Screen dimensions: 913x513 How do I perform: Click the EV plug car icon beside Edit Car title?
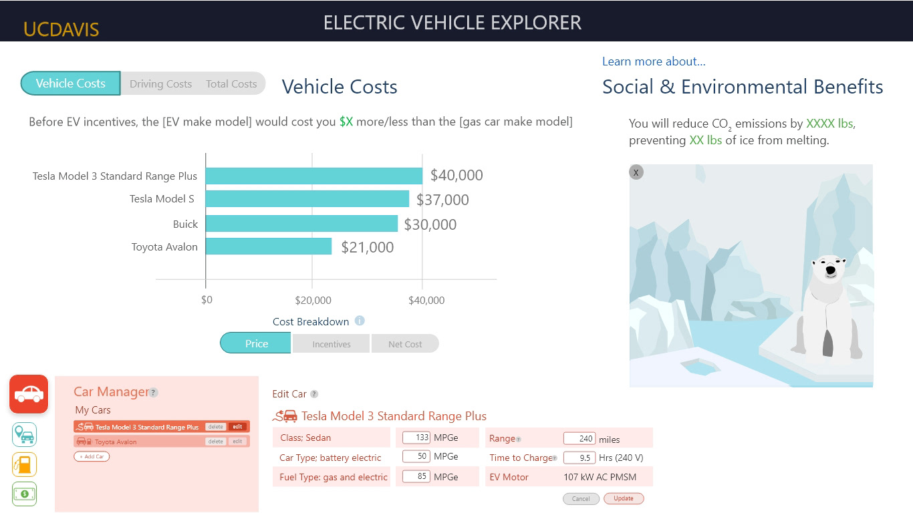285,416
